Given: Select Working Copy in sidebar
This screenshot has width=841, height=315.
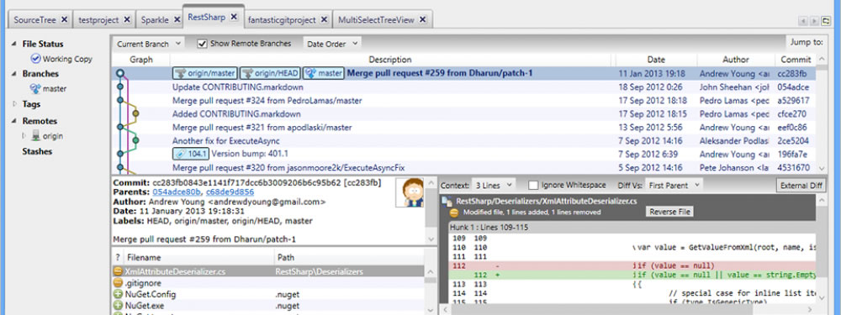Looking at the screenshot, I should coord(61,59).
